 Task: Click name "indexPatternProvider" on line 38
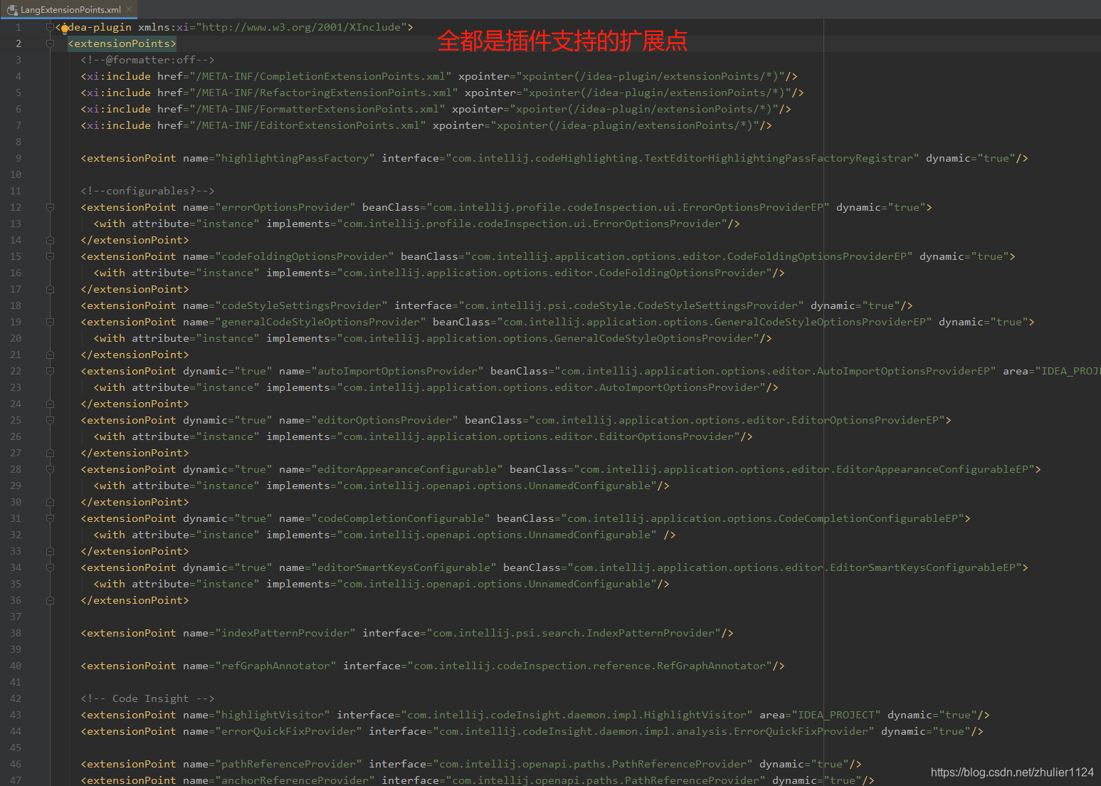coord(285,633)
